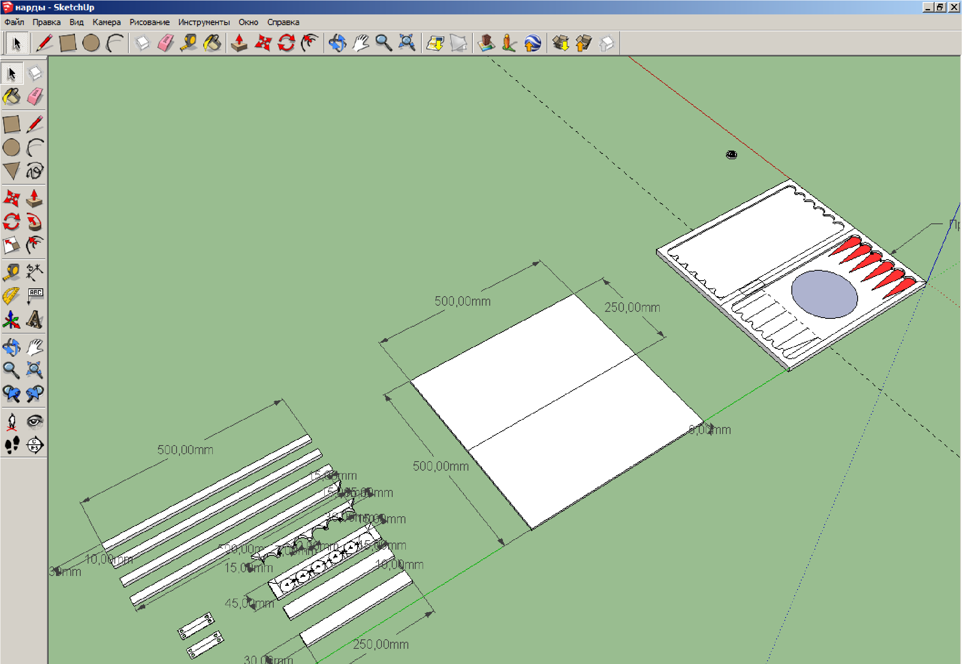
Task: Select the Polygon tool in the left palette
Action: coord(12,171)
